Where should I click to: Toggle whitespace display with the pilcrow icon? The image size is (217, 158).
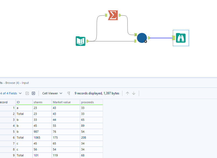pos(69,93)
